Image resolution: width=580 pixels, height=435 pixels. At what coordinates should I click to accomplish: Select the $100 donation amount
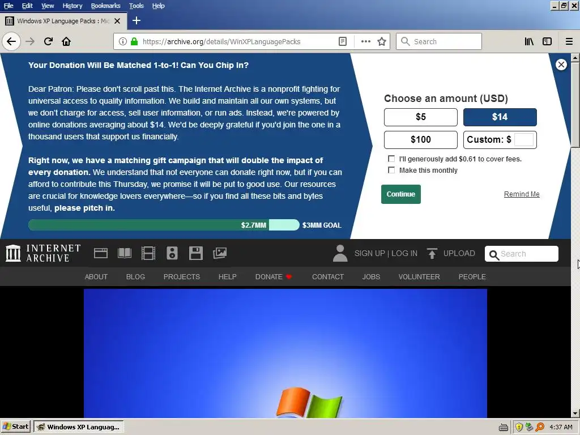[421, 140]
